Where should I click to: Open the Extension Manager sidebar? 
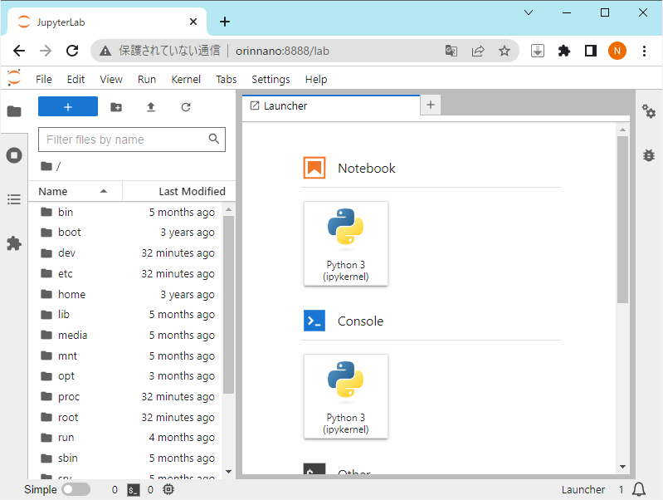tap(14, 243)
